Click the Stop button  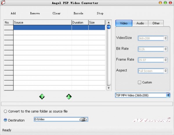100,13
